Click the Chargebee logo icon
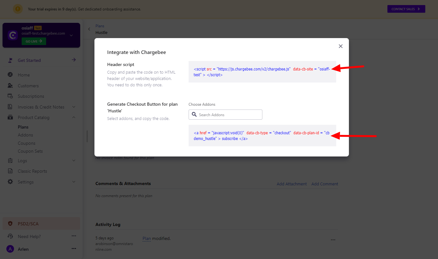The height and width of the screenshot is (259, 438). click(x=13, y=35)
